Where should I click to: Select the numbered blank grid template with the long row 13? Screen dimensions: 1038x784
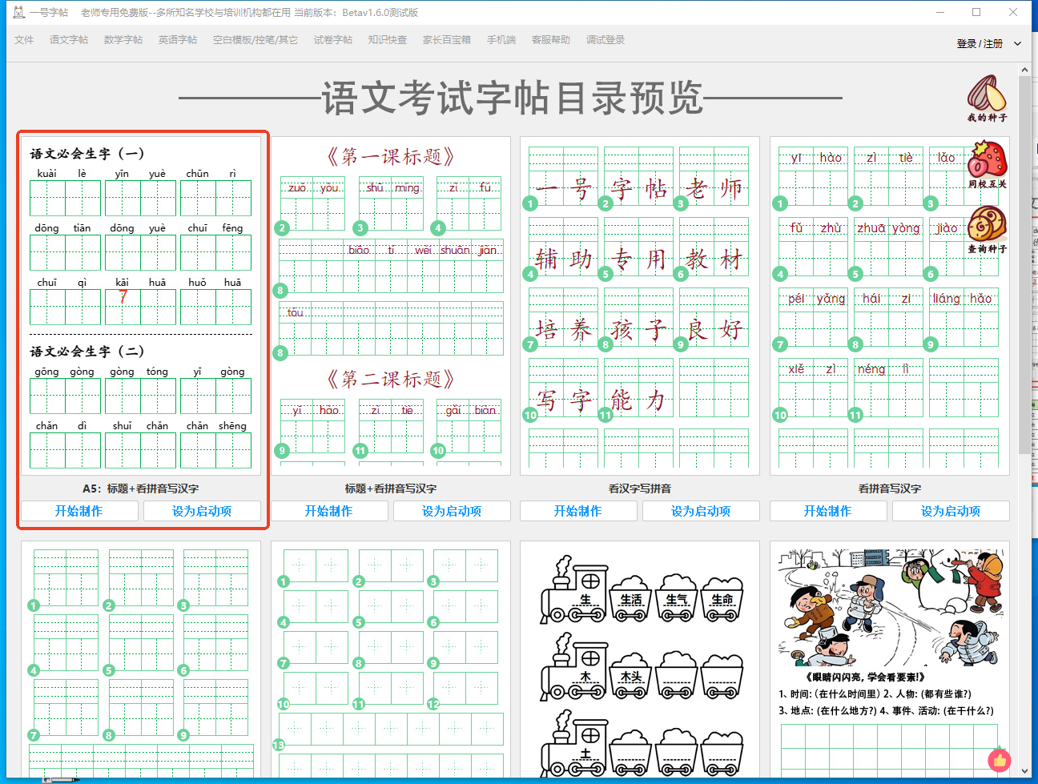pos(391,659)
